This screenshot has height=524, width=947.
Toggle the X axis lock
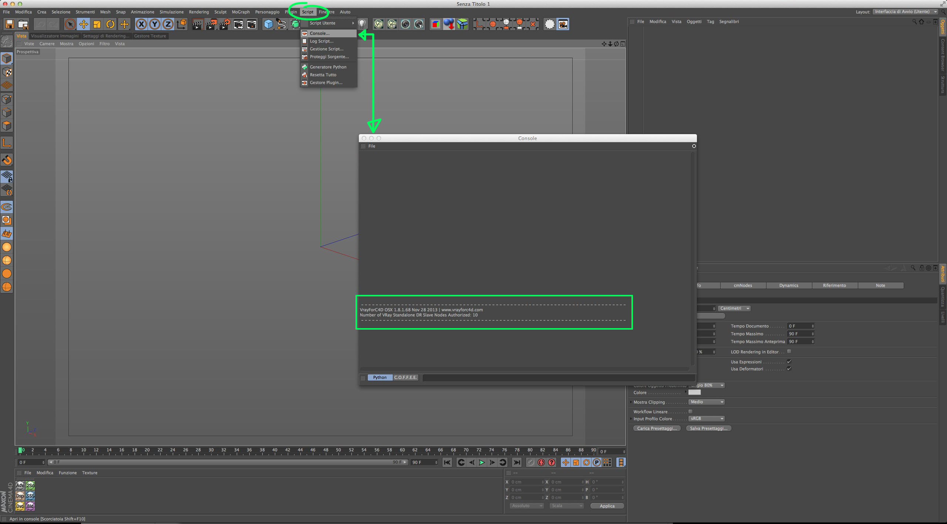click(x=141, y=24)
